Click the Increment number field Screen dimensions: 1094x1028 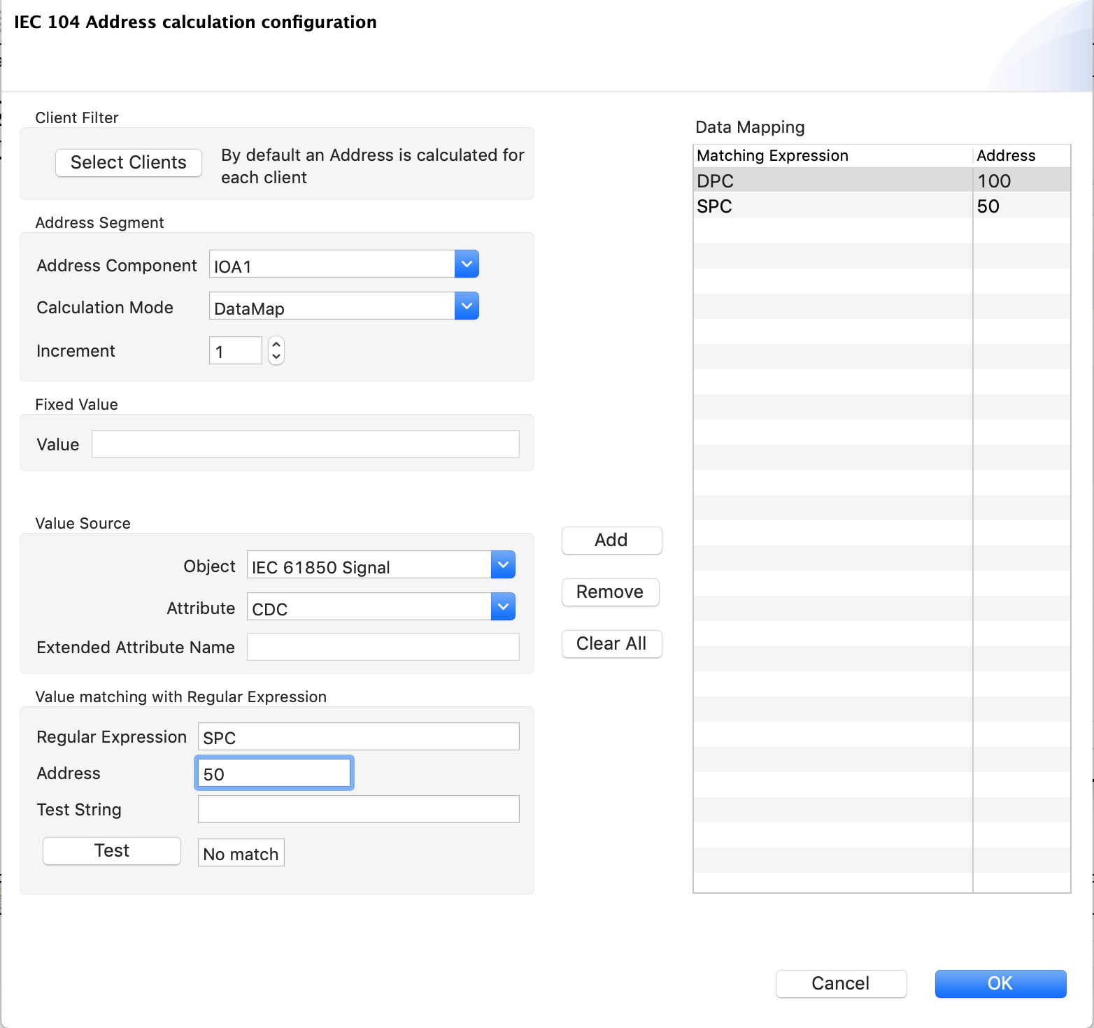click(x=235, y=351)
